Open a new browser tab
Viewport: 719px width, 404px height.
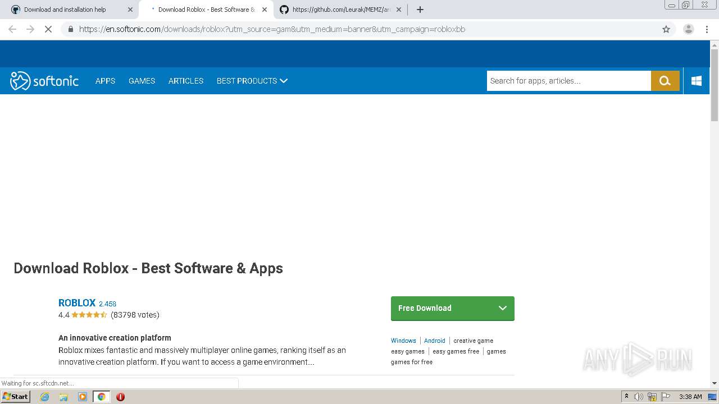pyautogui.click(x=420, y=10)
